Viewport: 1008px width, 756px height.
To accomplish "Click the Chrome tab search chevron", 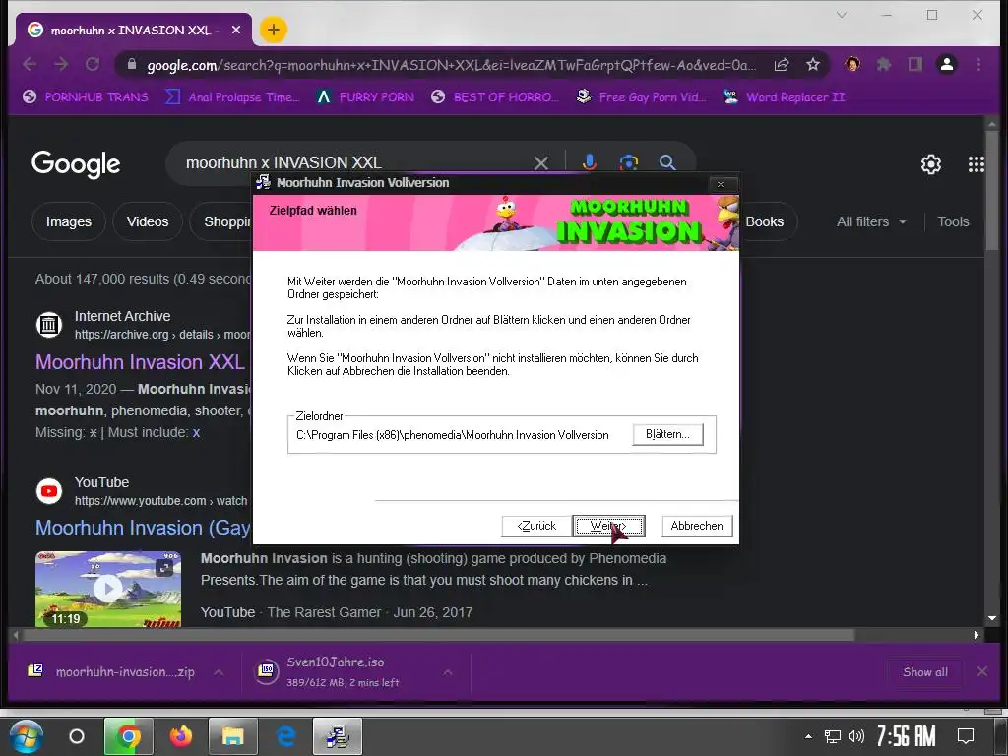I will (x=841, y=15).
